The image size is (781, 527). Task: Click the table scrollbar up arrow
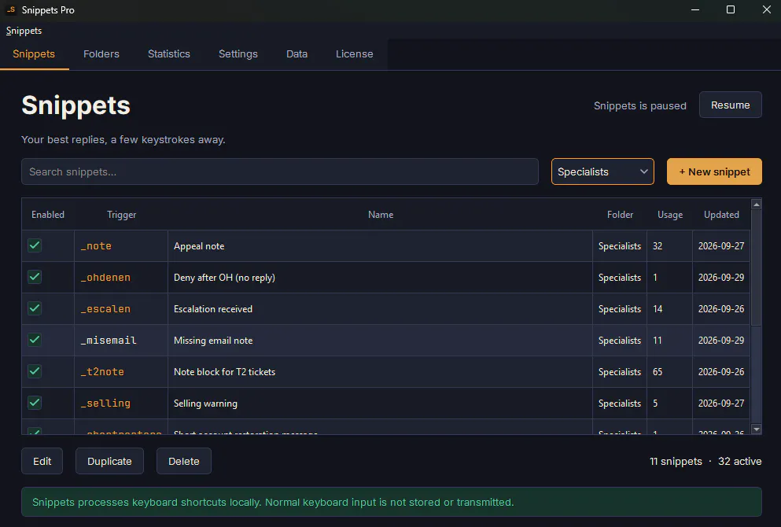click(x=756, y=205)
